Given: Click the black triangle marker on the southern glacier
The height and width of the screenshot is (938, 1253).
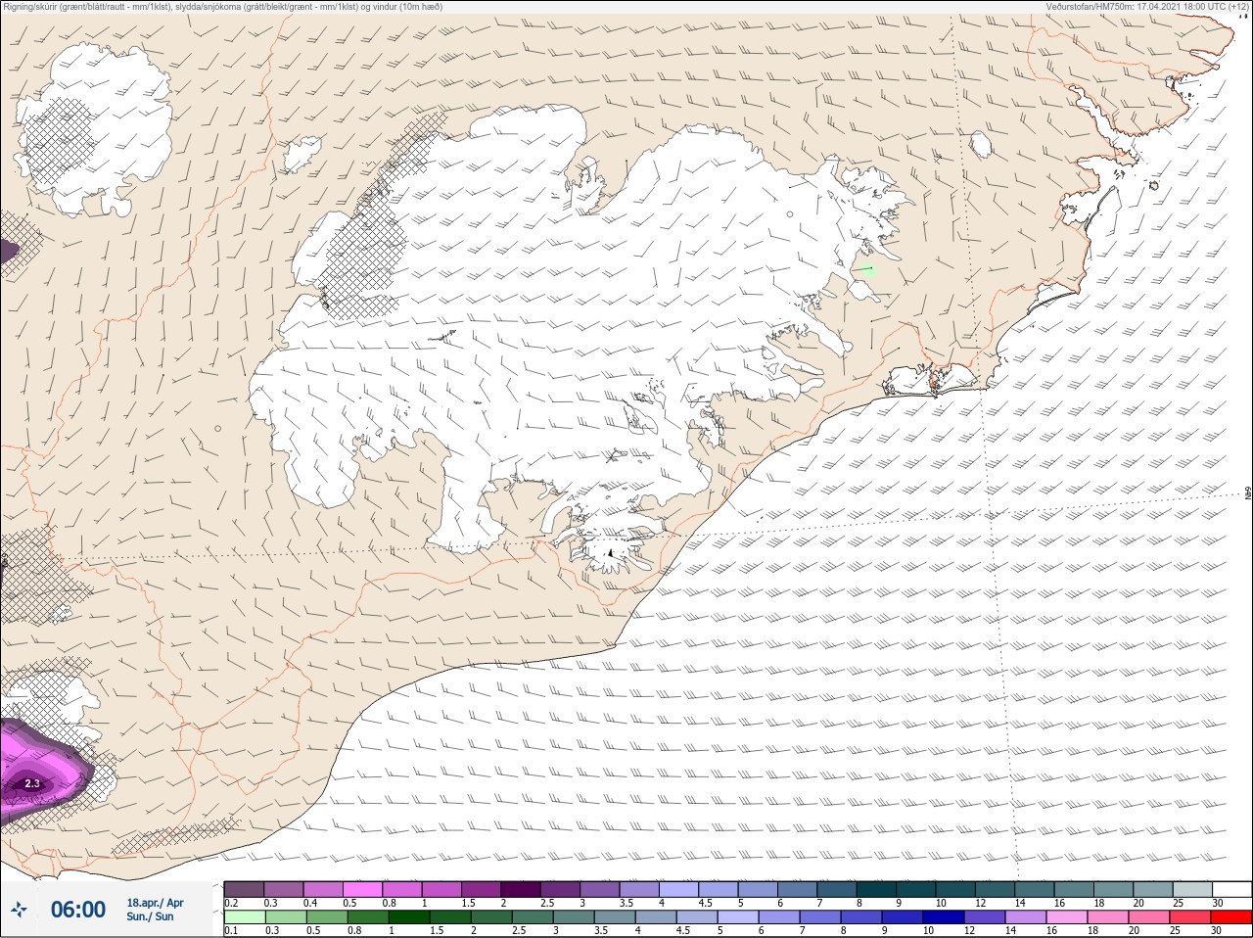Looking at the screenshot, I should tap(609, 553).
